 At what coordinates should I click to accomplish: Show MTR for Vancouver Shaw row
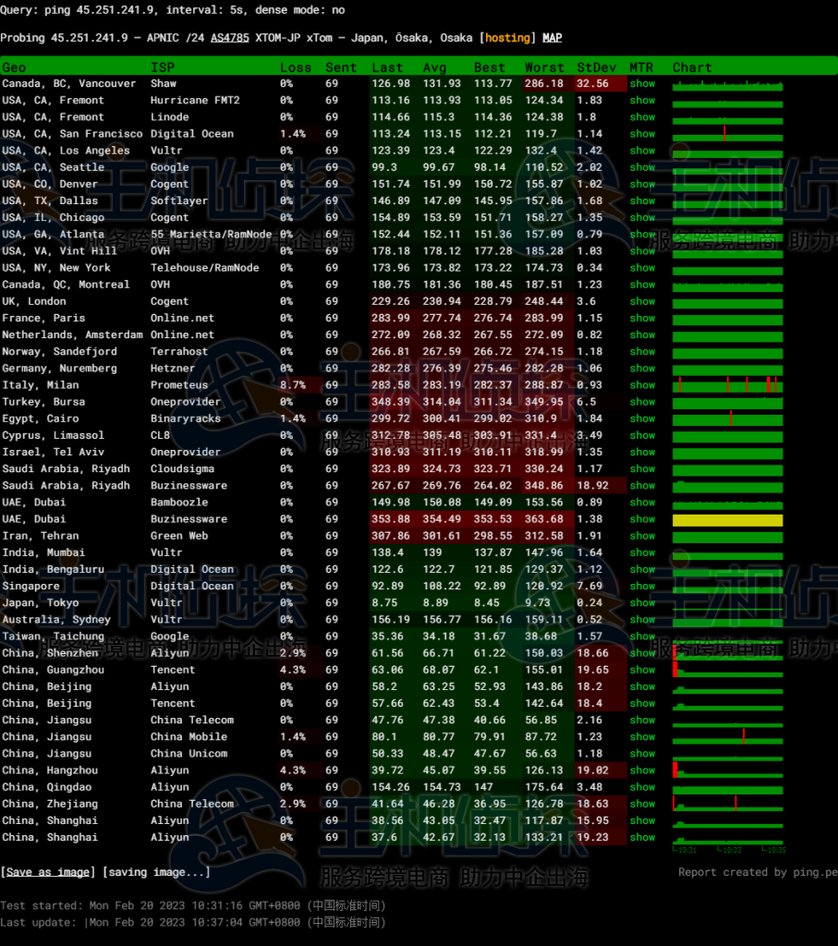(x=642, y=84)
